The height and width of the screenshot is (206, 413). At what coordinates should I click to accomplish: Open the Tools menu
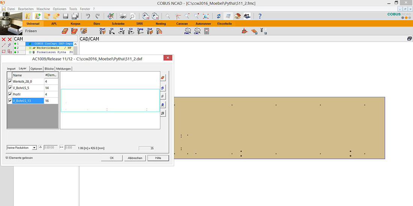click(x=73, y=9)
